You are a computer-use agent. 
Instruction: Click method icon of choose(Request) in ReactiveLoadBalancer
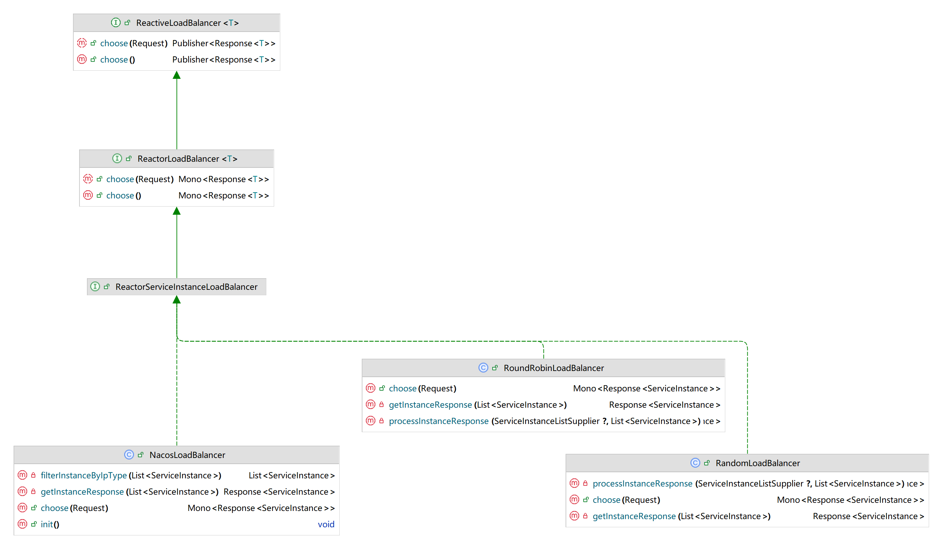point(82,43)
